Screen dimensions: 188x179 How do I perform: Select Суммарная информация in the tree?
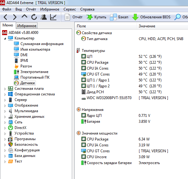click(42, 44)
